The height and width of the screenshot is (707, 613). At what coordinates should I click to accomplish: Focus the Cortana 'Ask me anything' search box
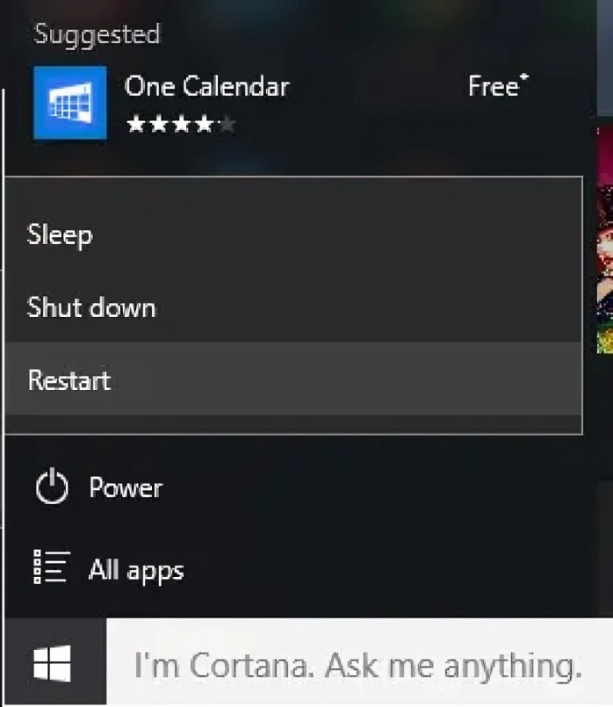(357, 666)
